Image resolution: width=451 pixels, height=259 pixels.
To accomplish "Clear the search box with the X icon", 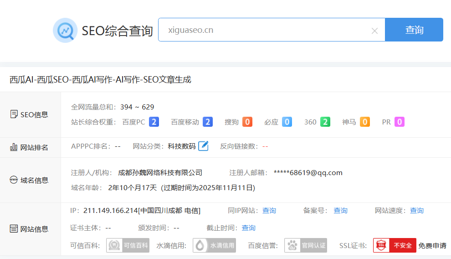I will [374, 31].
